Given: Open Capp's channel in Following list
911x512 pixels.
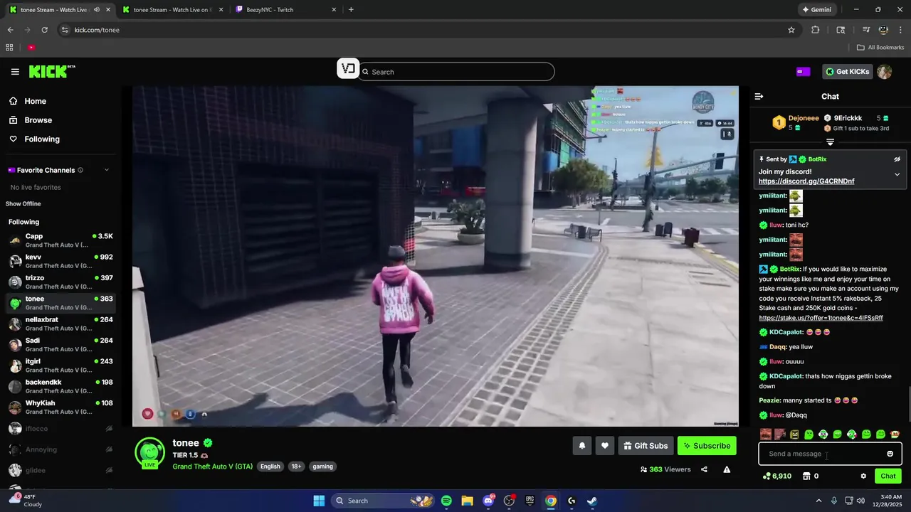Looking at the screenshot, I should (60, 240).
